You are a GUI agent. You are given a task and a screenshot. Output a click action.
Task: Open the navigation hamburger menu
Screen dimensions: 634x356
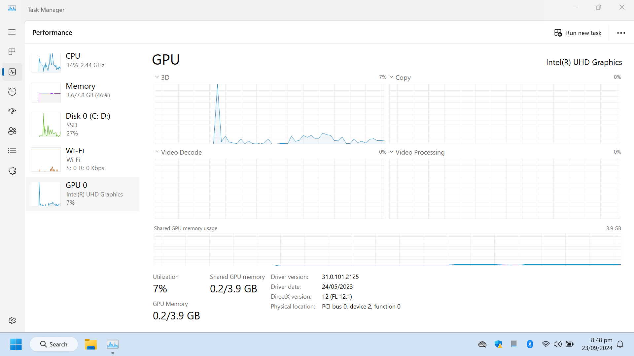click(x=12, y=32)
